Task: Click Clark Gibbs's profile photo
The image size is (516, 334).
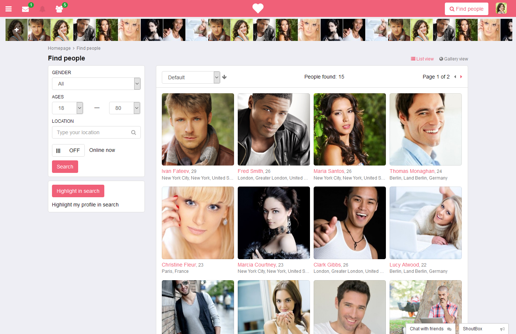Action: (350, 223)
